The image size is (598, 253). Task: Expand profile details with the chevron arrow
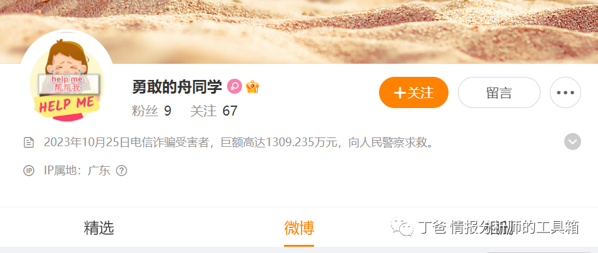572,142
